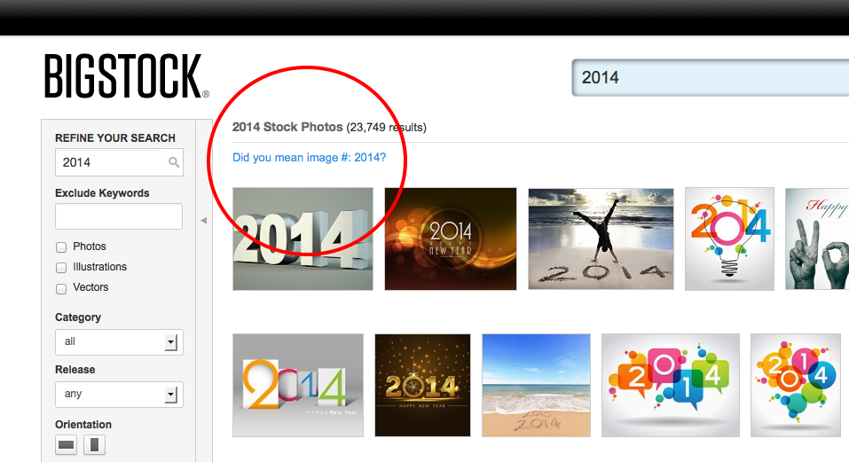
Task: Open the gold sparkle 2014 clock thumbnail
Action: click(422, 385)
